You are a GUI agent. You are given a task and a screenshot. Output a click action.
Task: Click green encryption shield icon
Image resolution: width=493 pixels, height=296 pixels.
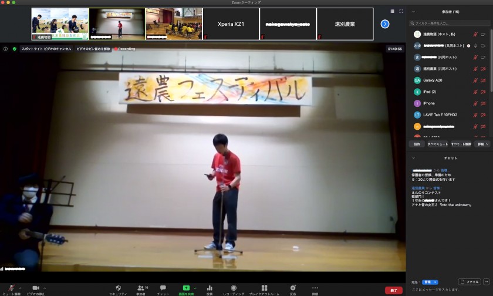pyautogui.click(x=15, y=49)
